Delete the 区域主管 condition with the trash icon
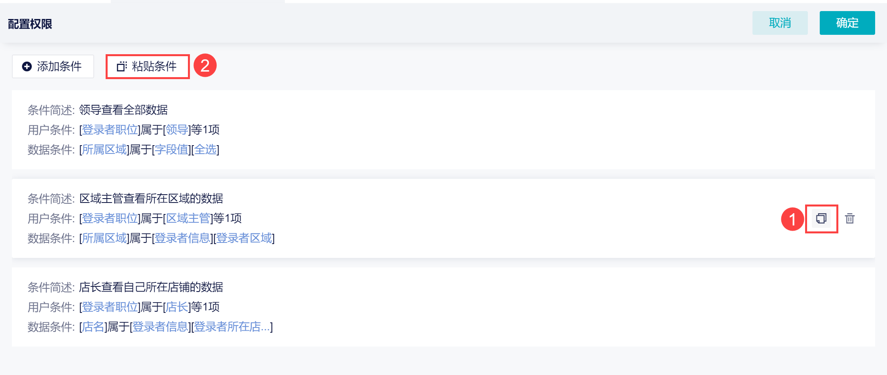 pos(850,218)
